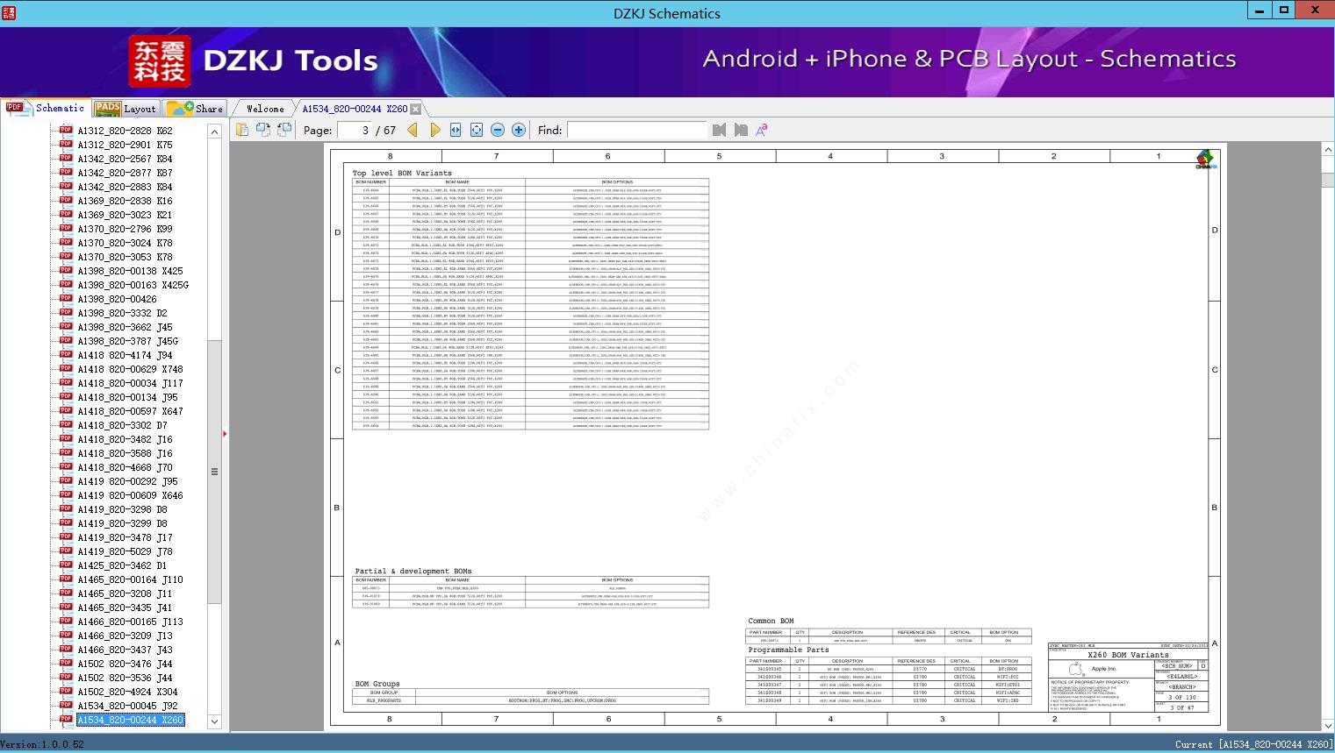
Task: Open A1425_820-3462 D1 schematic
Action: 122,565
